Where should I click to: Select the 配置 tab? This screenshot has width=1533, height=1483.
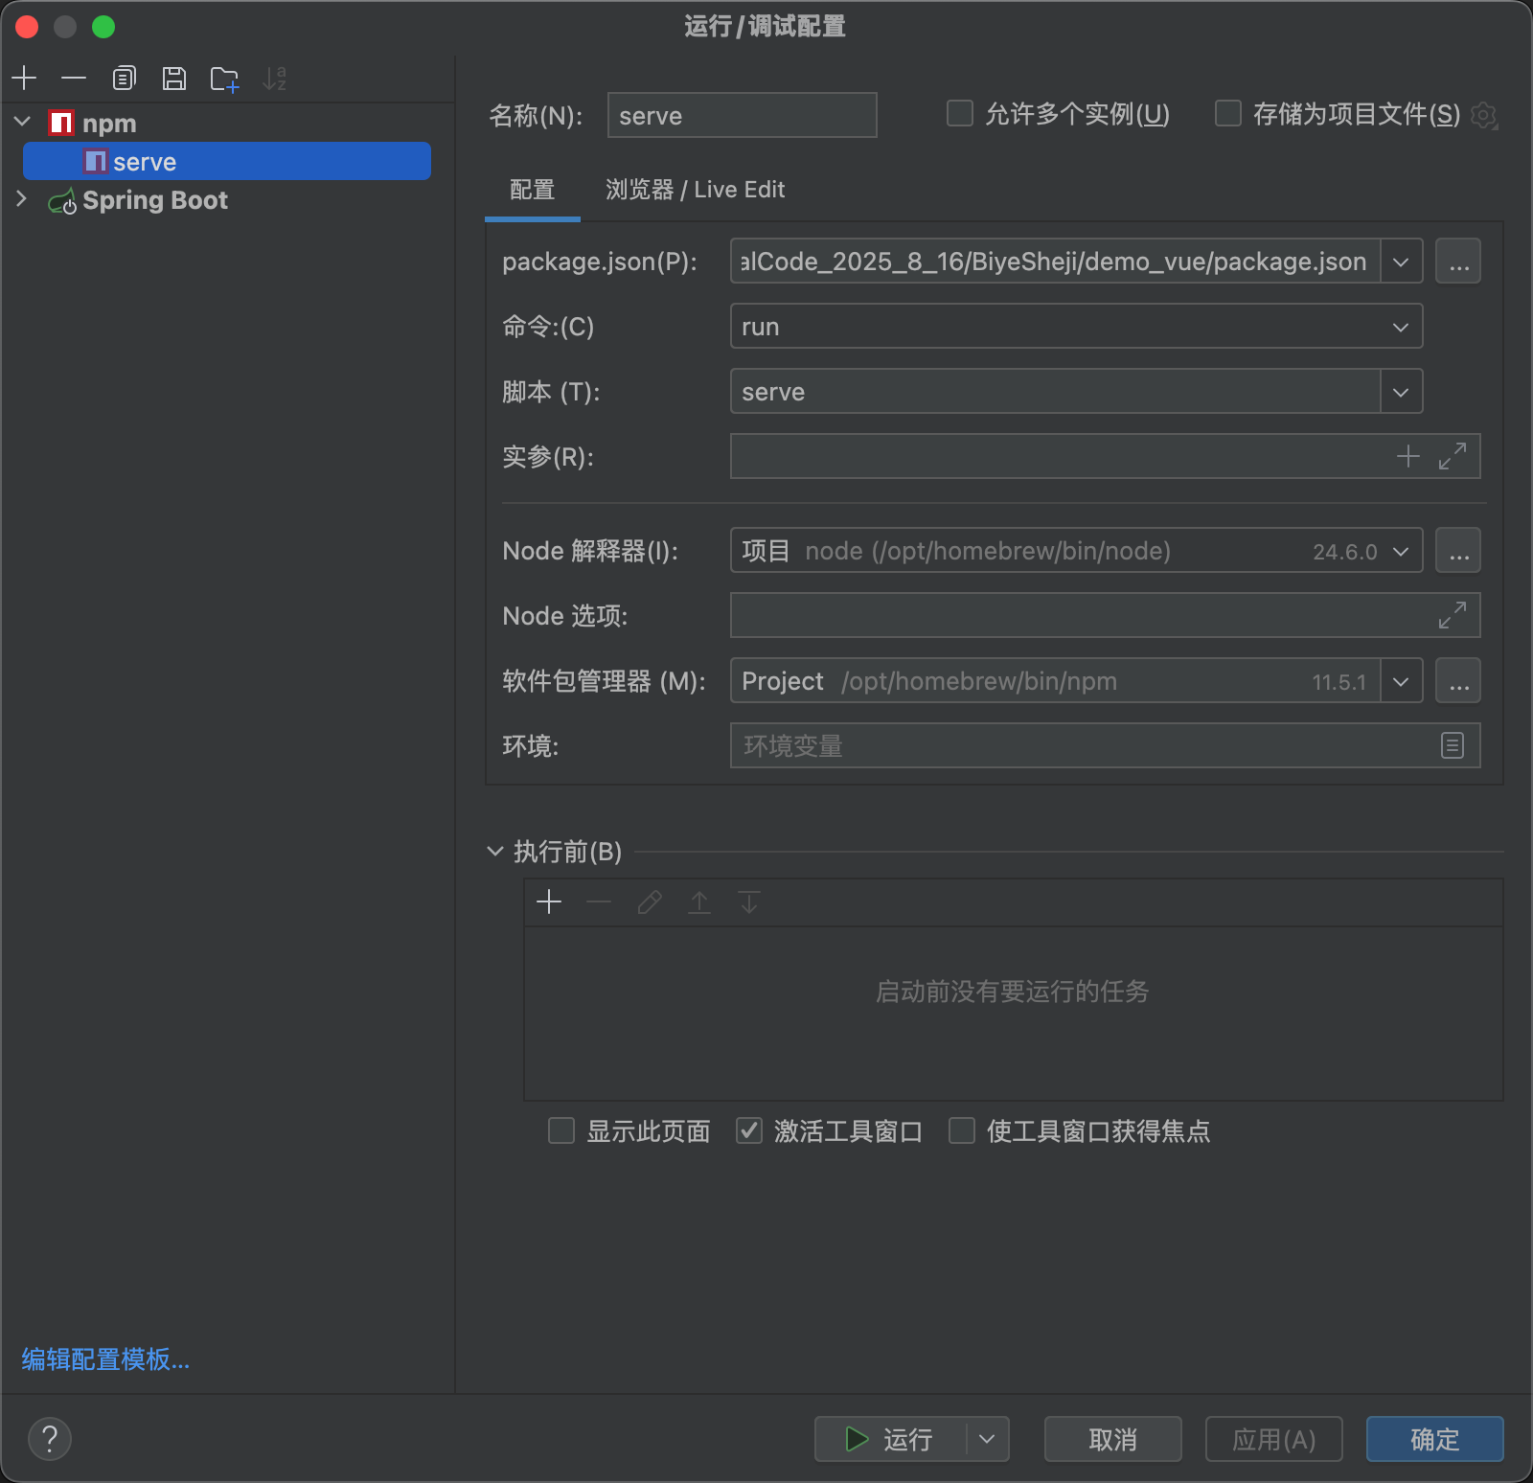533,190
